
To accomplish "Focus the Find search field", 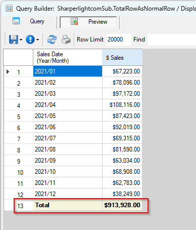I will pyautogui.click(x=172, y=40).
